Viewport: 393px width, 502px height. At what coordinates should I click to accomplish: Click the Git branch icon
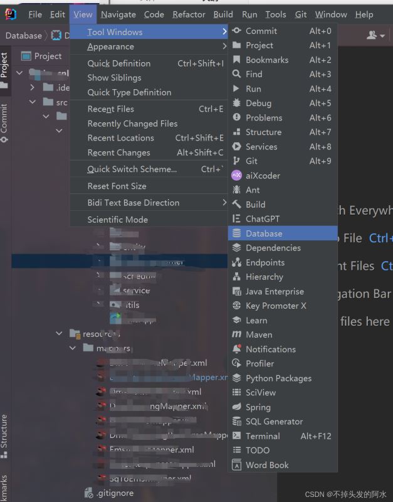(236, 161)
